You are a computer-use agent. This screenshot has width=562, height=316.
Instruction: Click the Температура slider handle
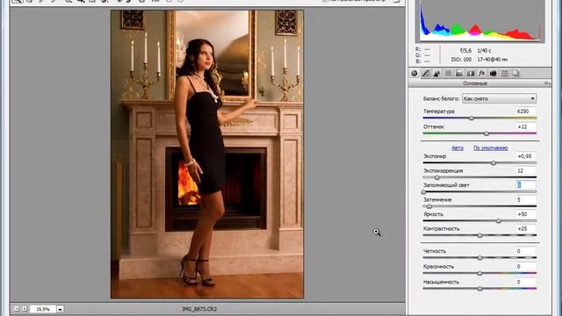point(472,118)
